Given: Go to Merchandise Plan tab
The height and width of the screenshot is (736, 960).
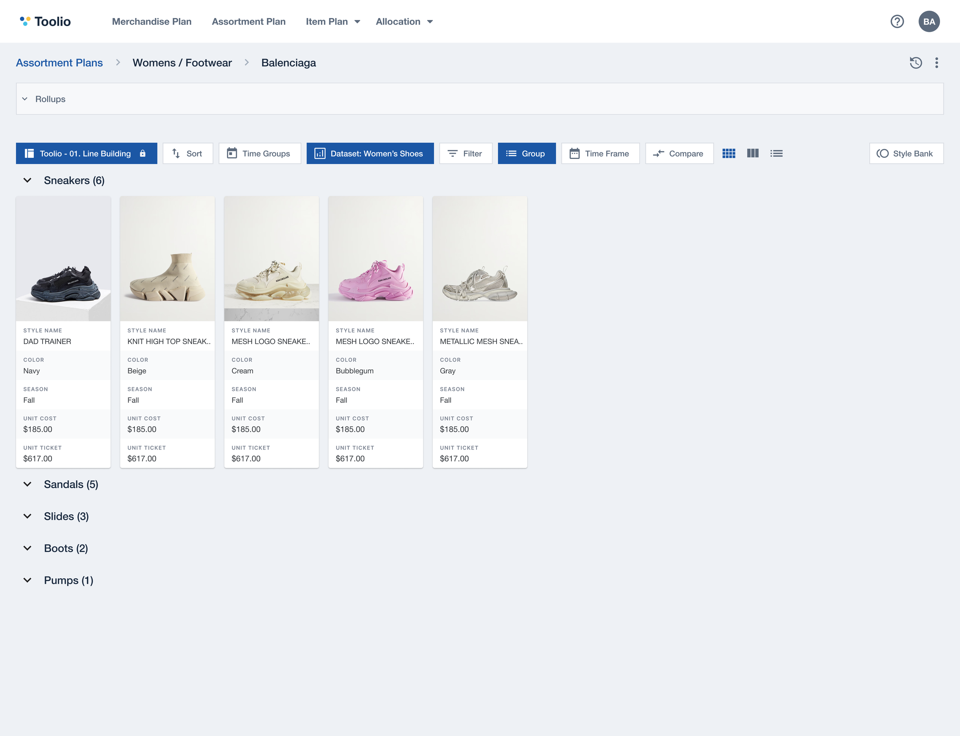Looking at the screenshot, I should click(152, 22).
